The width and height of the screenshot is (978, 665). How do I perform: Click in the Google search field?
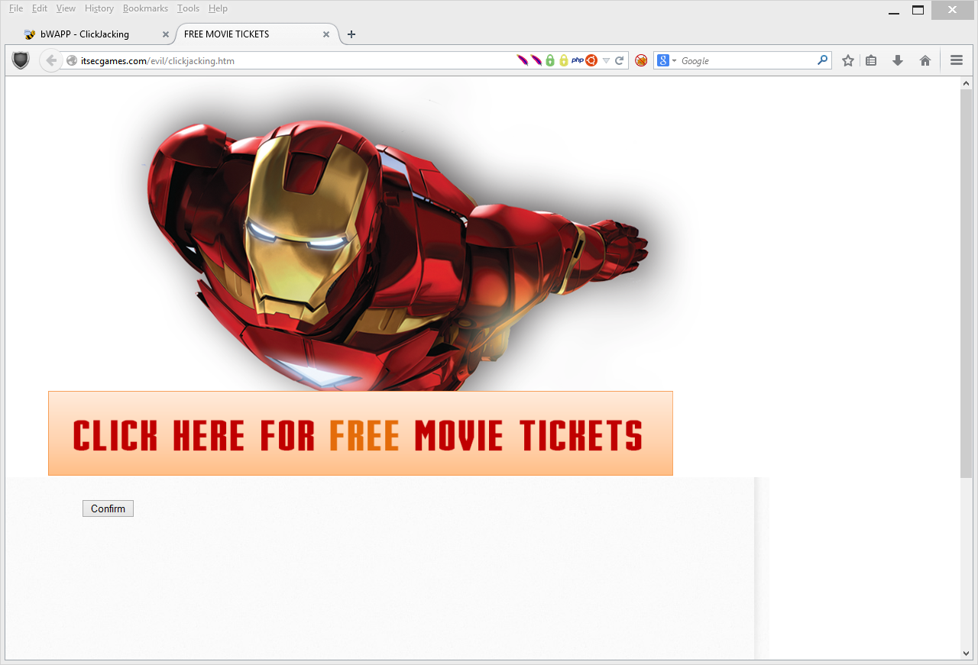745,60
